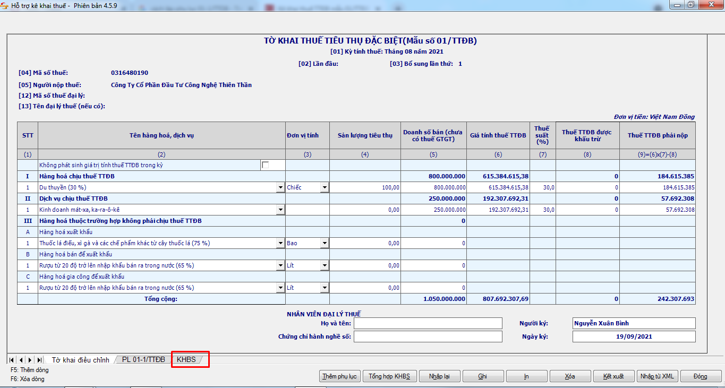Screen dimensions: 725x388
Task: Open the Bao unit dropdown
Action: 325,243
